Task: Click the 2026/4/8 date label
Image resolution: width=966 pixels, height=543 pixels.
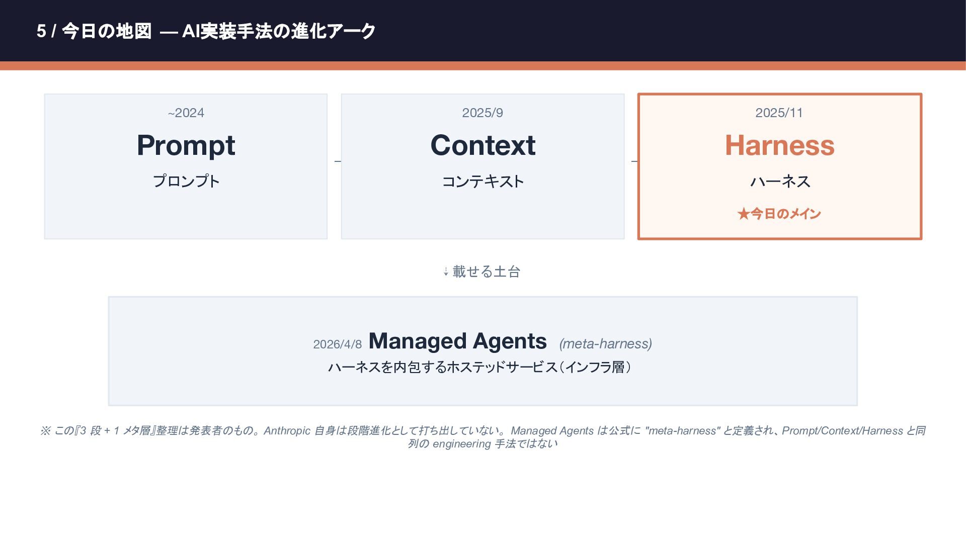Action: coord(337,344)
